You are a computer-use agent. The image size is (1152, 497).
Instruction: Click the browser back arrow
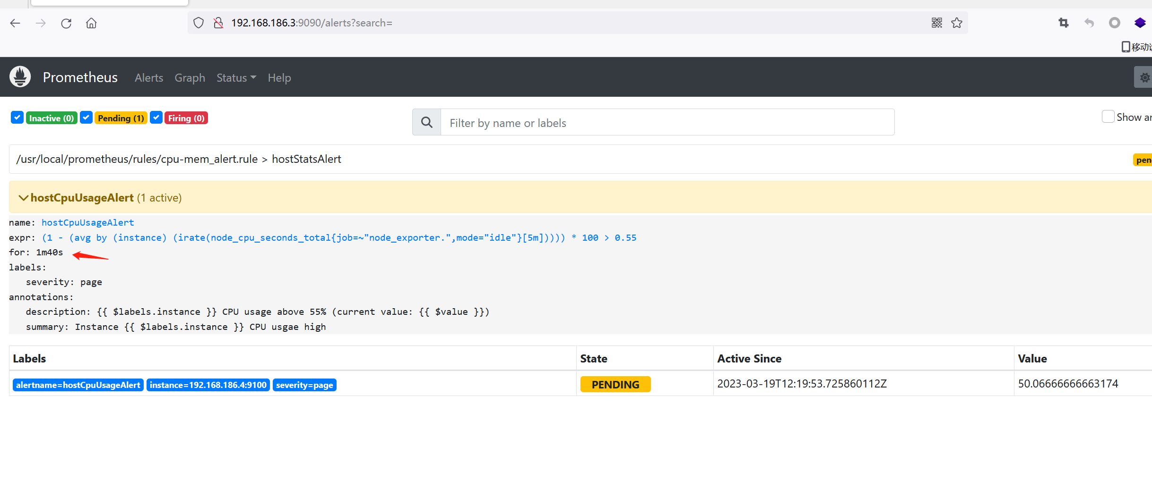pyautogui.click(x=15, y=23)
